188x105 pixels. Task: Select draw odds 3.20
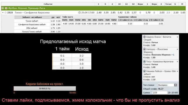pyautogui.click(x=106, y=13)
